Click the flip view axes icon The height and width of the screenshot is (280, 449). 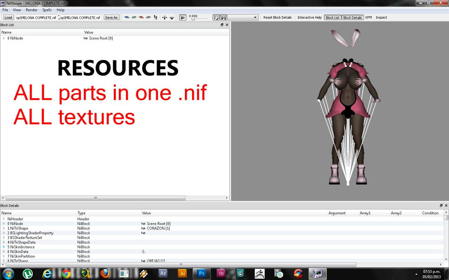pos(164,17)
